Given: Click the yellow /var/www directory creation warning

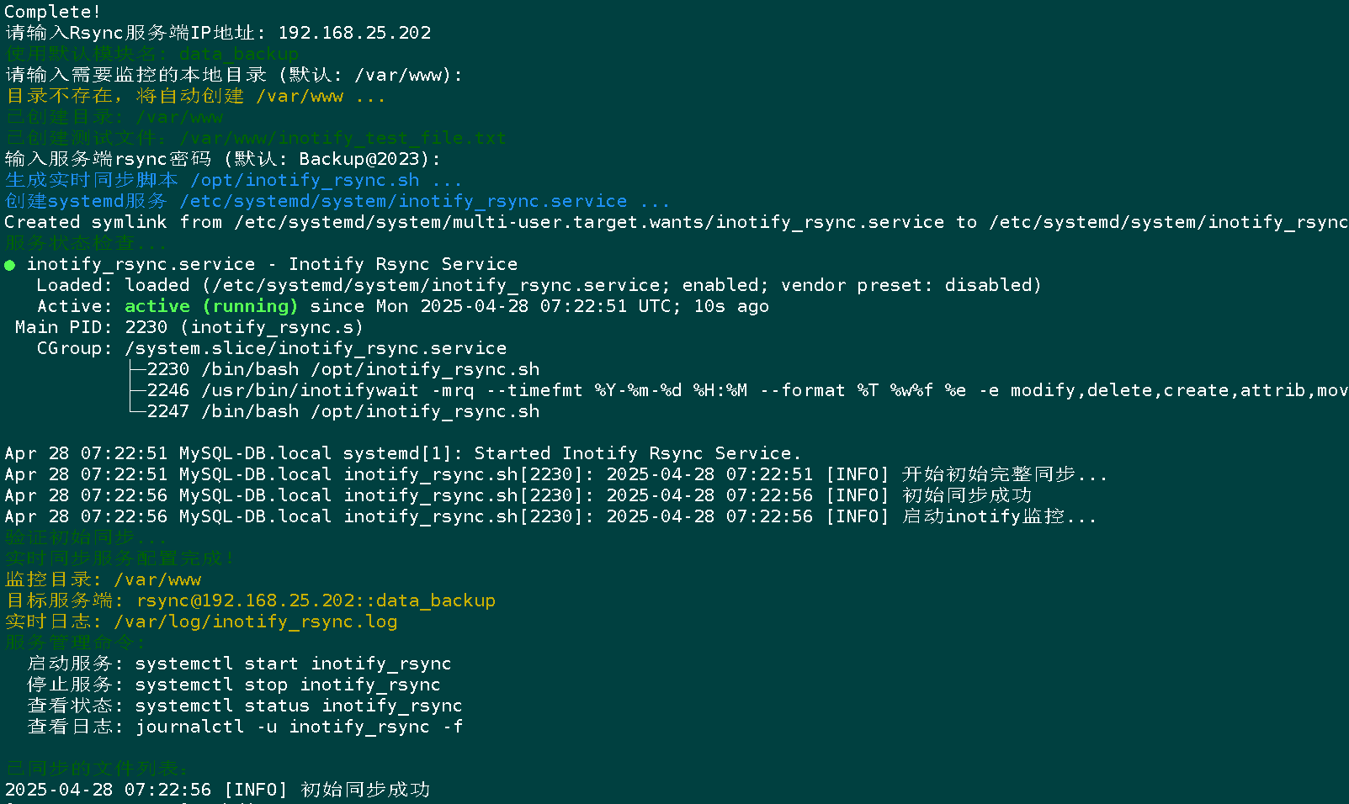Looking at the screenshot, I should tap(195, 96).
